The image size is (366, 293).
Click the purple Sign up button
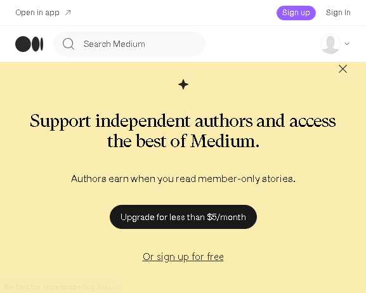pyautogui.click(x=296, y=13)
